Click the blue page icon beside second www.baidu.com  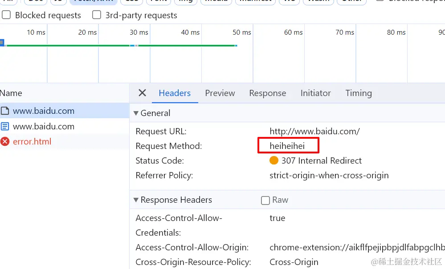pos(5,126)
